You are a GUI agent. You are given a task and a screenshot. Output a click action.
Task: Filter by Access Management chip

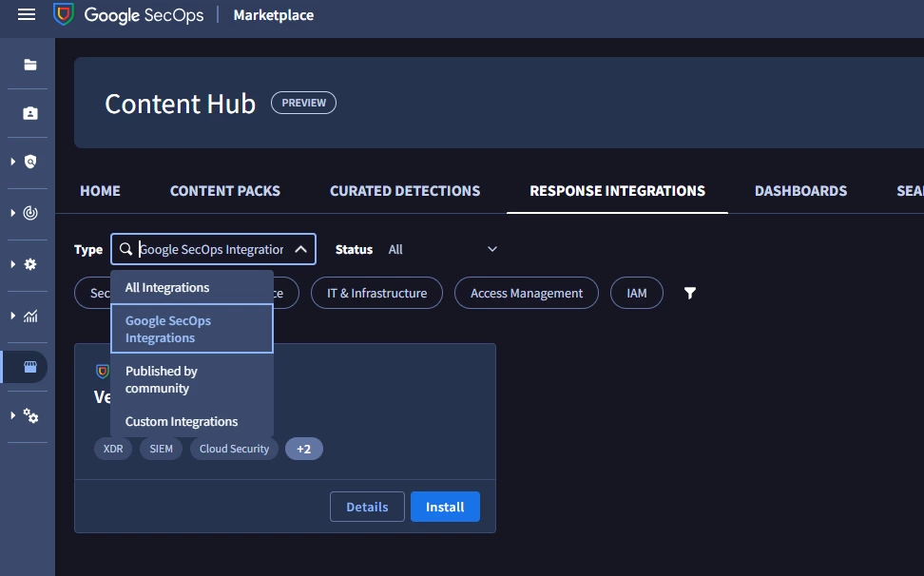click(x=527, y=293)
